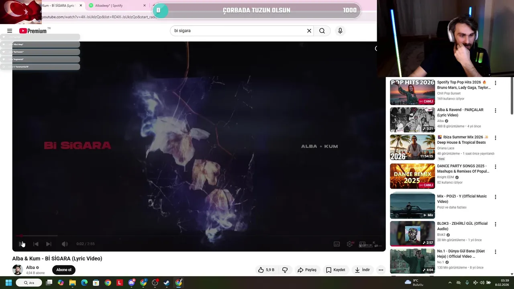This screenshot has width=514, height=289.
Task: Open the red L app on taskbar
Action: 120,283
